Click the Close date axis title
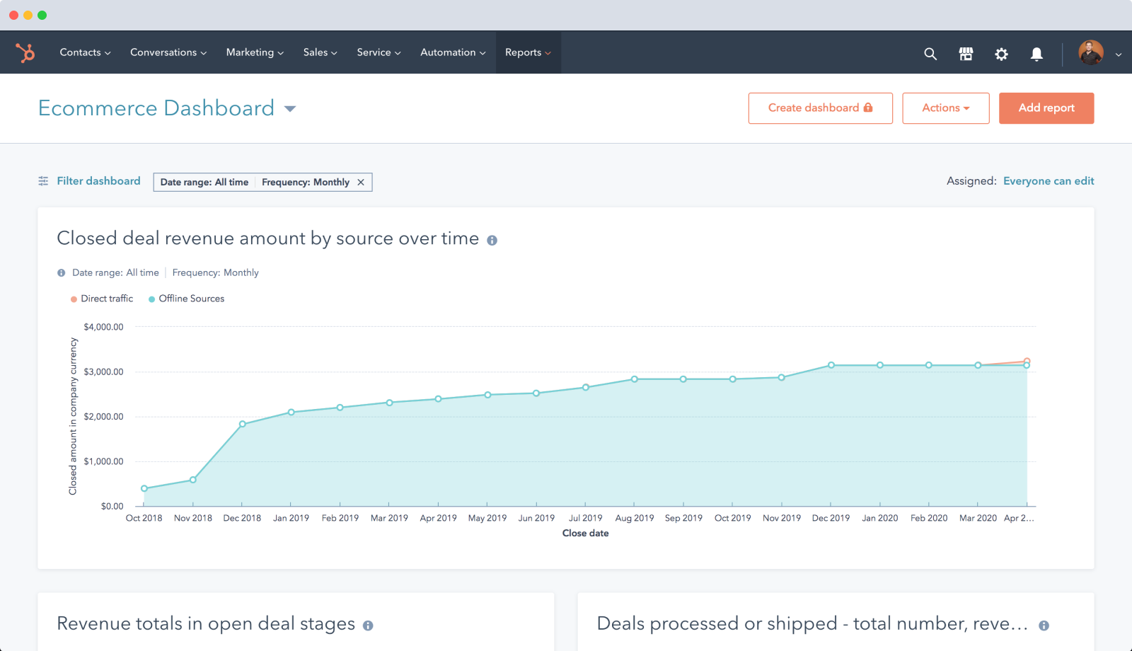The width and height of the screenshot is (1132, 651). 586,534
